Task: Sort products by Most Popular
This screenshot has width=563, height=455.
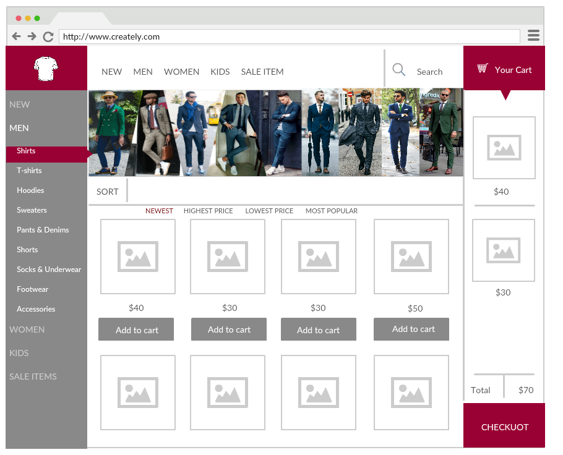Action: pyautogui.click(x=331, y=211)
